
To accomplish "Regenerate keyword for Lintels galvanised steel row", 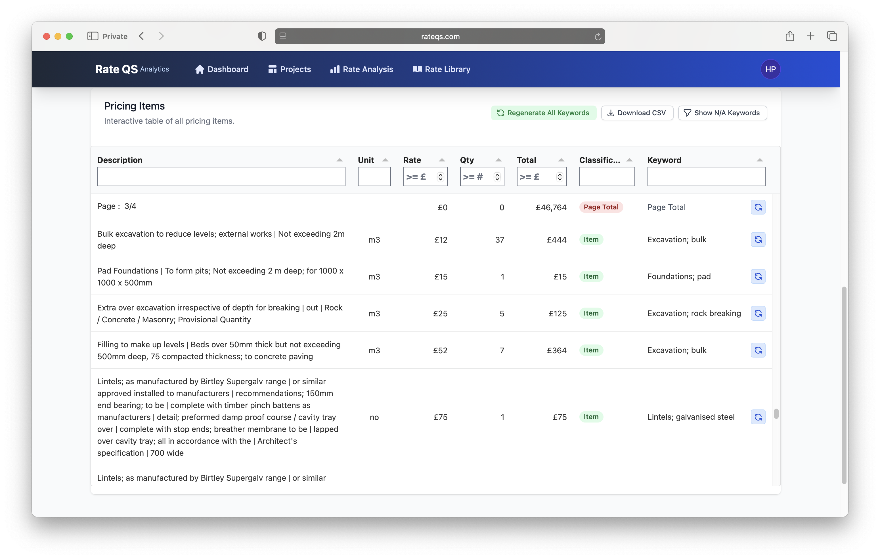I will (758, 417).
